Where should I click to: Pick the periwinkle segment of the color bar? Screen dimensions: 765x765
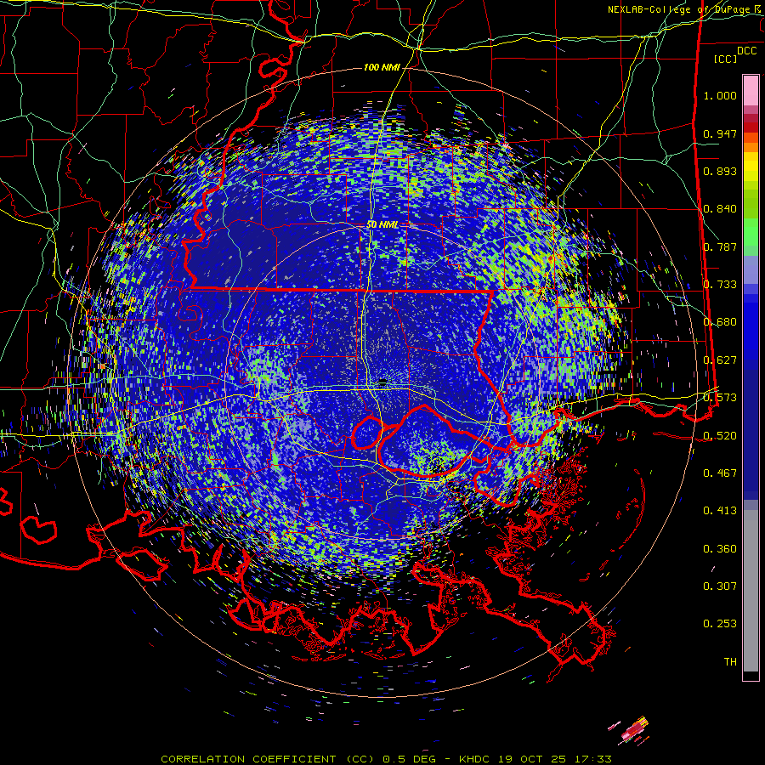click(x=751, y=269)
